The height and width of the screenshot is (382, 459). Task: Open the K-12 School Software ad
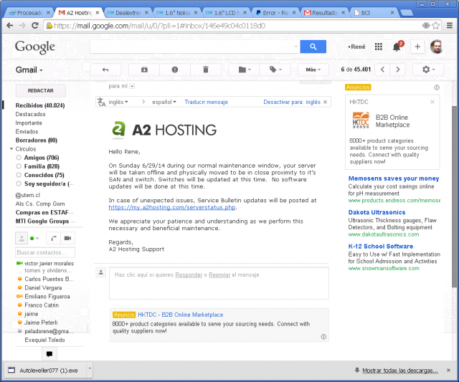381,247
